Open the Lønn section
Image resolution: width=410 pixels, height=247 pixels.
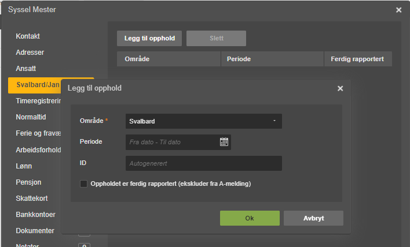tap(24, 166)
